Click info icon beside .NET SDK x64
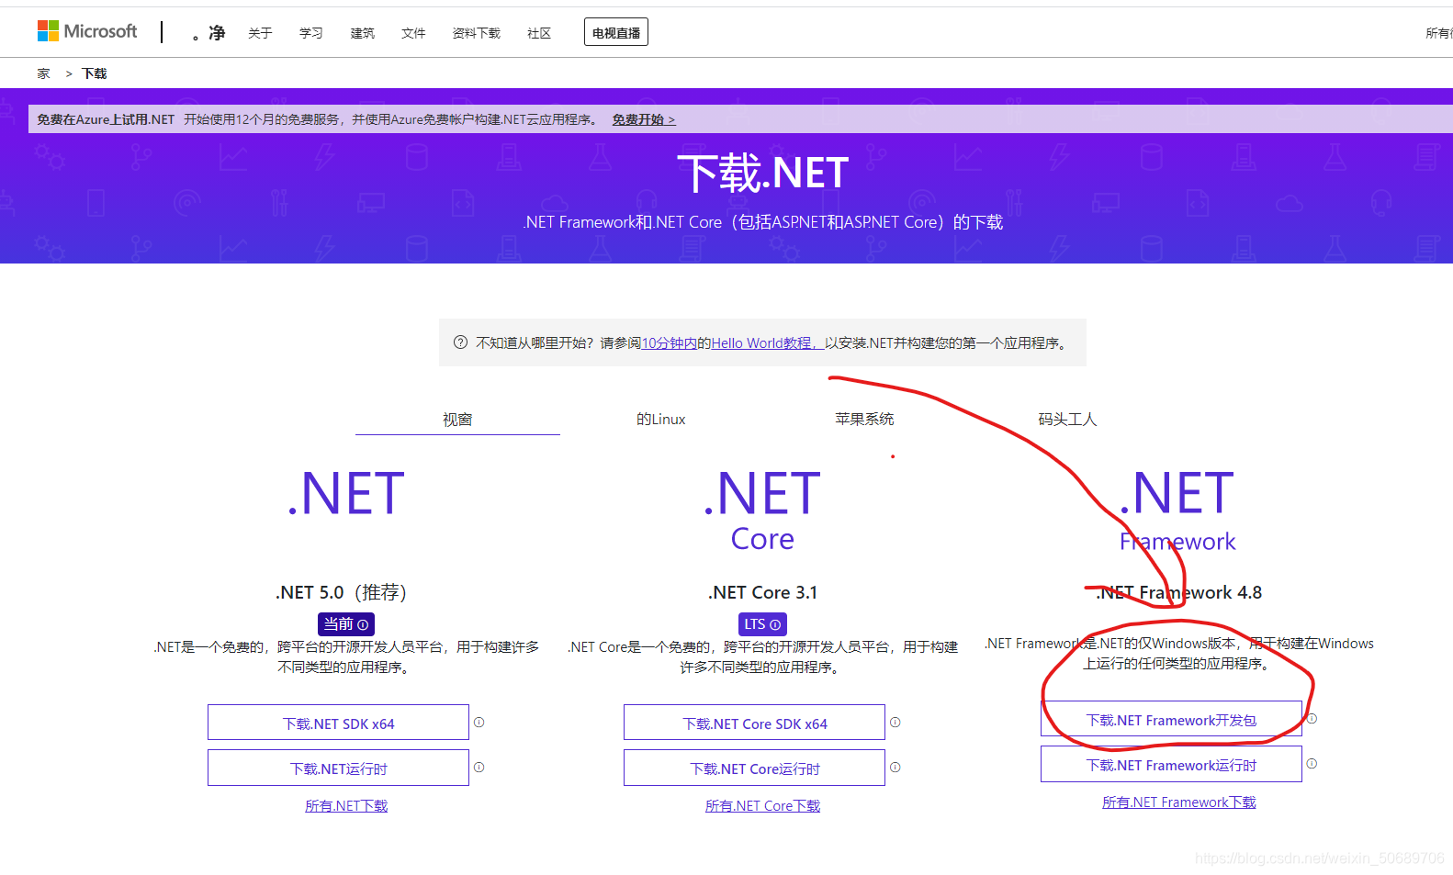The height and width of the screenshot is (875, 1453). [479, 723]
